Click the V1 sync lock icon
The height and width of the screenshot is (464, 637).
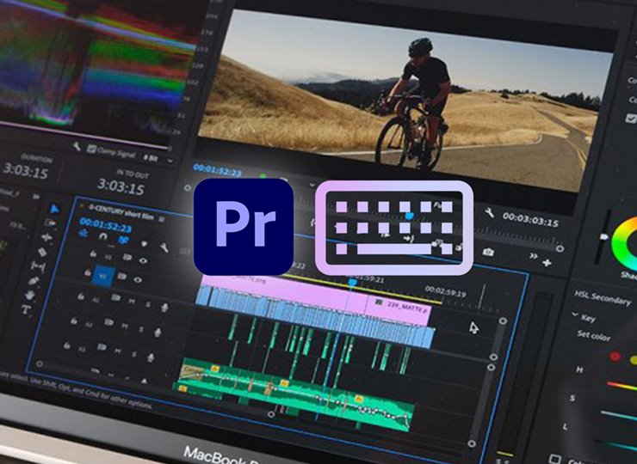[122, 276]
